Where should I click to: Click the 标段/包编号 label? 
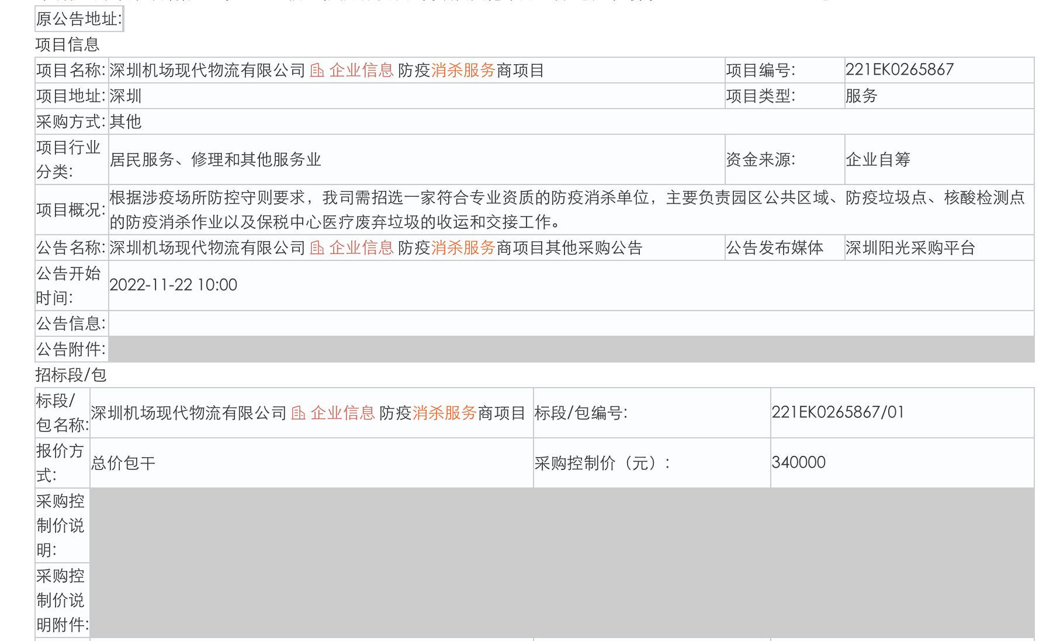(x=581, y=413)
